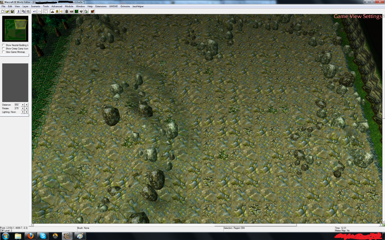
Task: Save the map with floppy disk icon
Action: tap(12, 11)
